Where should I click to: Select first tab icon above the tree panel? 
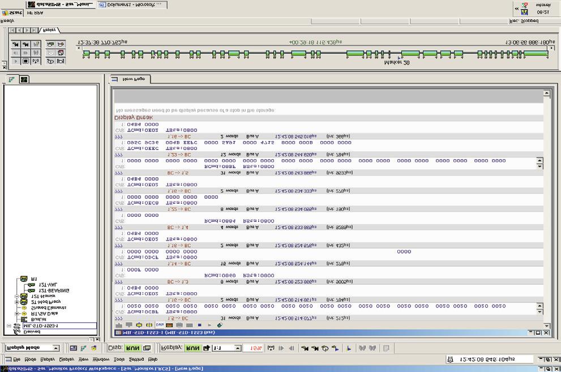pos(11,79)
